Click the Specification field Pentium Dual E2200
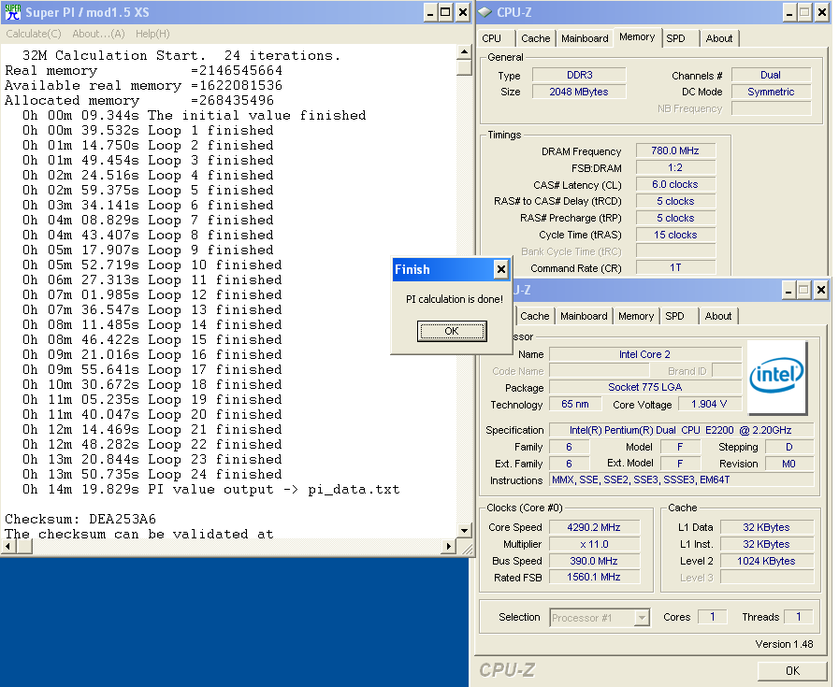Screen dimensions: 839x687 pyautogui.click(x=681, y=430)
